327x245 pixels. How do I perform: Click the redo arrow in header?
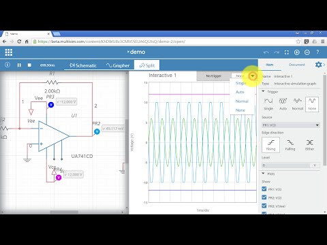click(x=277, y=52)
